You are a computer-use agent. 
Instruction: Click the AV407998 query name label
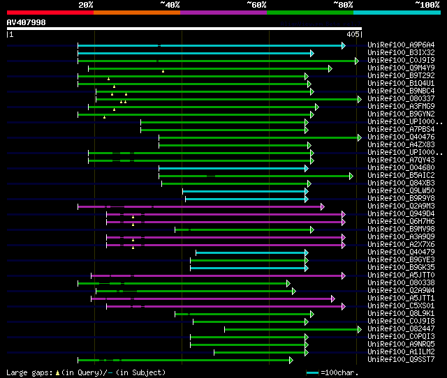27,22
